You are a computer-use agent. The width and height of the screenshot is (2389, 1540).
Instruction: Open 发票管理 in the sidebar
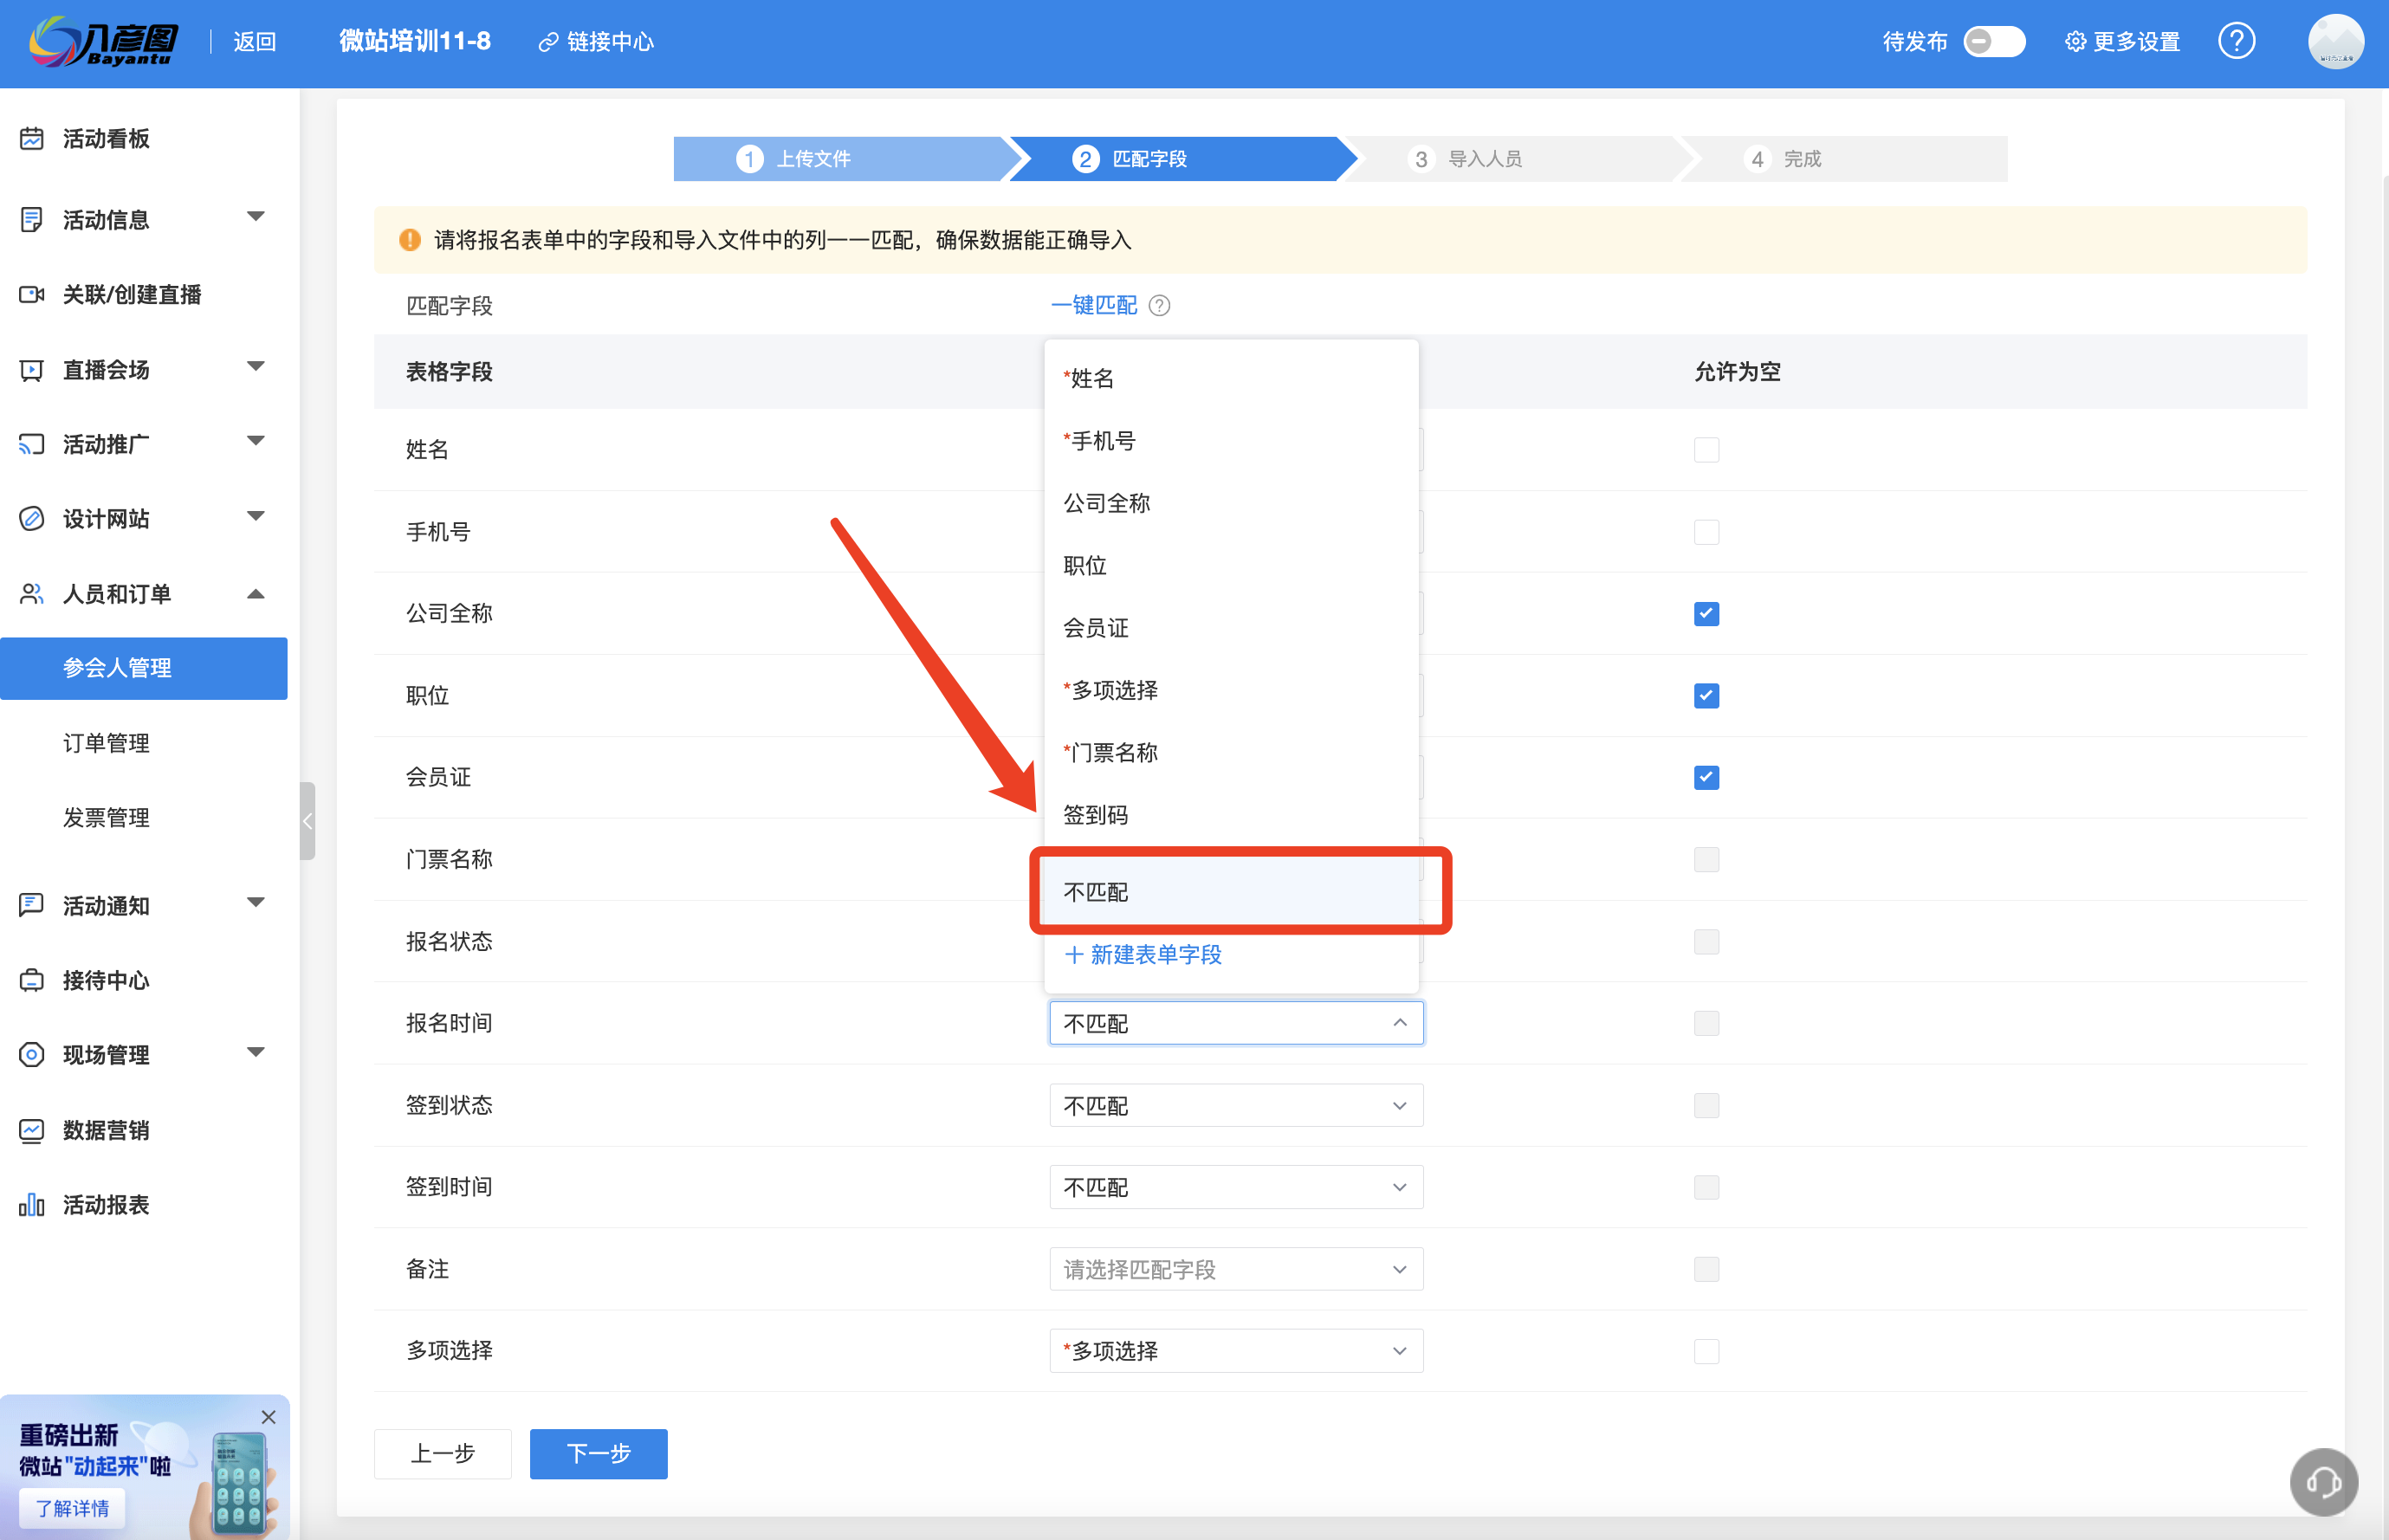pyautogui.click(x=106, y=818)
